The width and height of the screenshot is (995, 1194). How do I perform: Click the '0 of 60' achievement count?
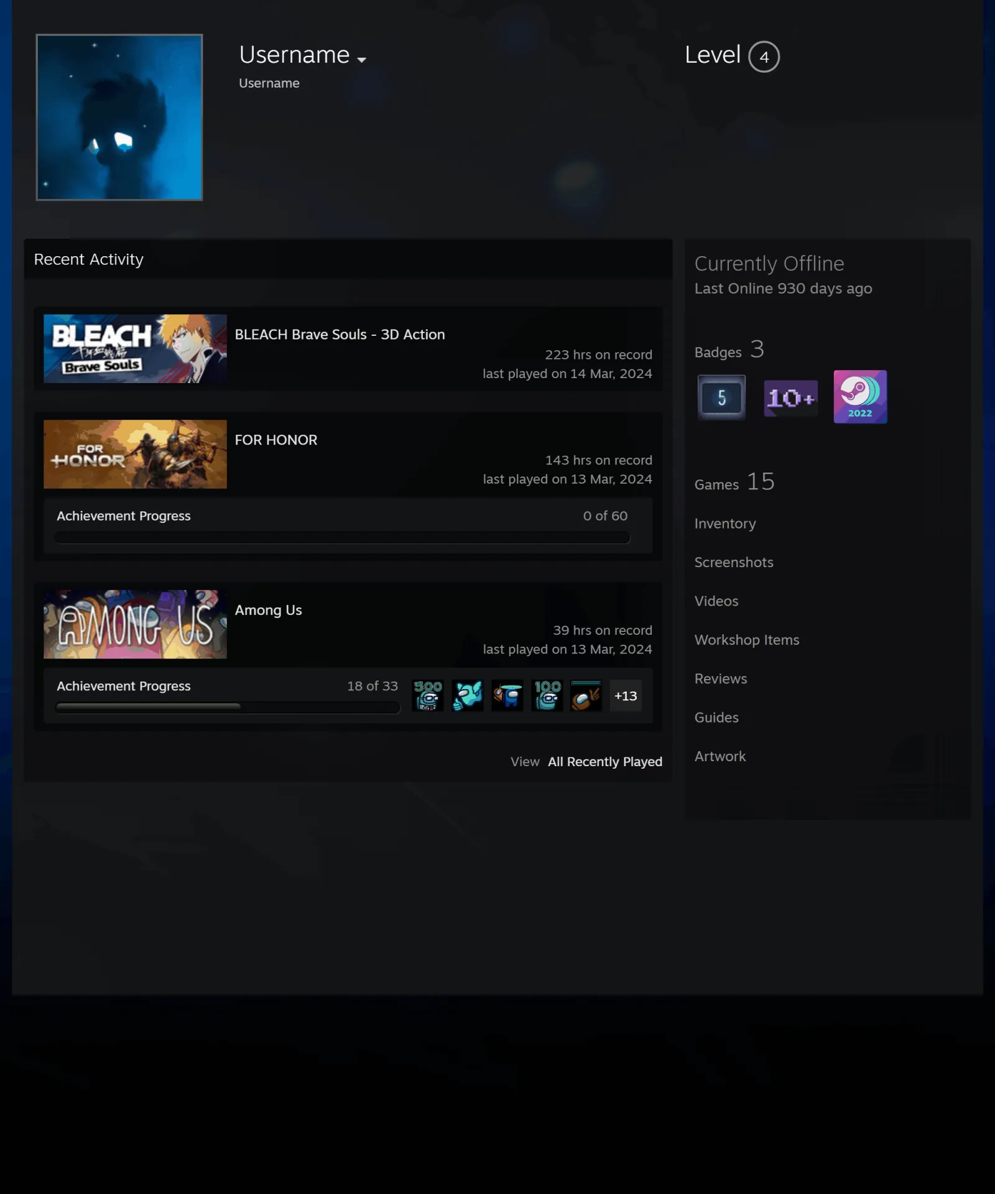(605, 516)
